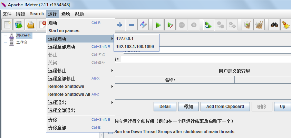This screenshot has height=138, width=291.
Task: Click the greyed-out 删除 button
Action: coord(262,107)
